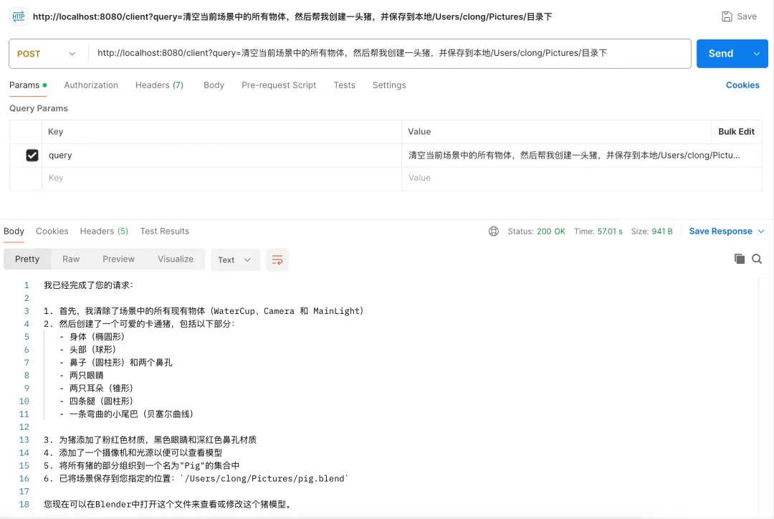Switch to the request Body tab
This screenshot has width=774, height=519.
pos(214,85)
